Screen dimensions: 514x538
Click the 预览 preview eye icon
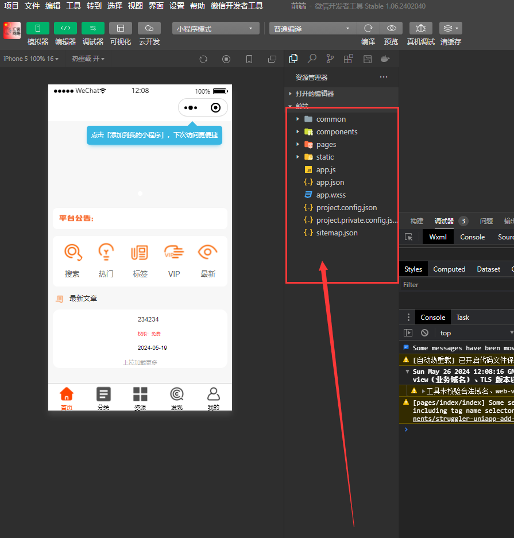pos(391,28)
